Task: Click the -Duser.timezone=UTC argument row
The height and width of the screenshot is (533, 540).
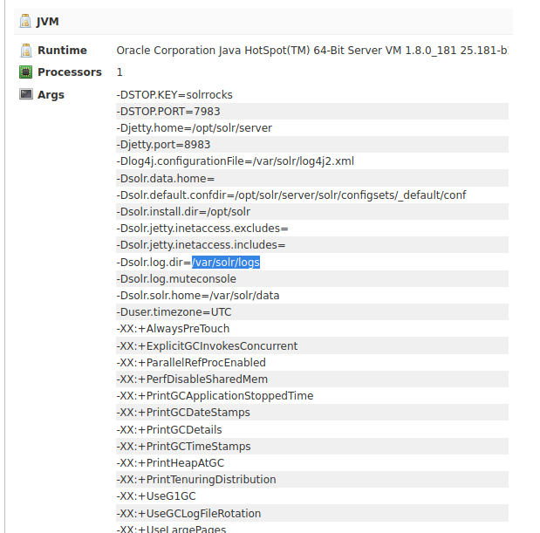Action: [x=174, y=312]
